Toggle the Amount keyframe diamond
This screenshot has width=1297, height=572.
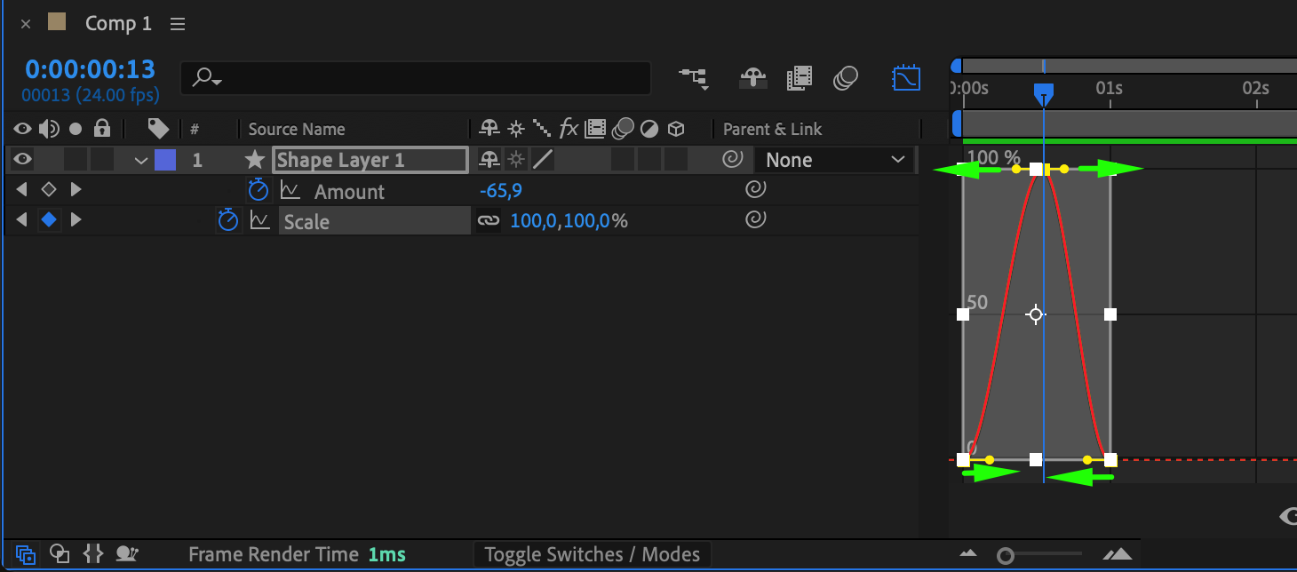pyautogui.click(x=49, y=190)
